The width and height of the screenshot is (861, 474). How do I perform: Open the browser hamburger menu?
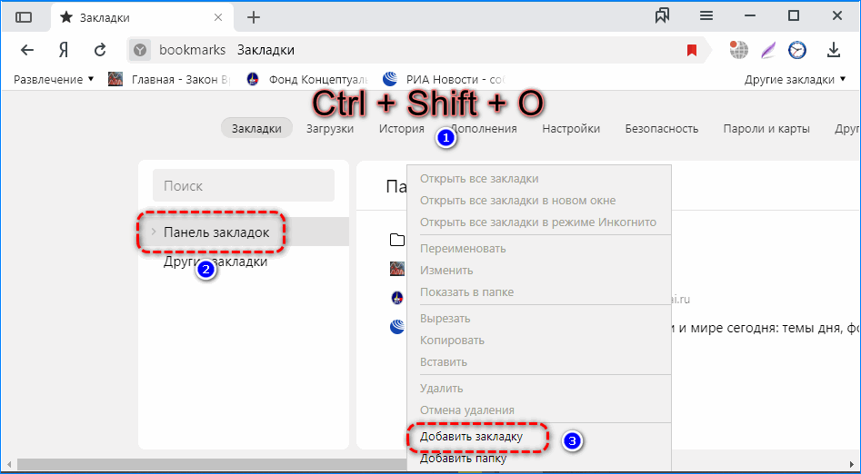click(706, 15)
